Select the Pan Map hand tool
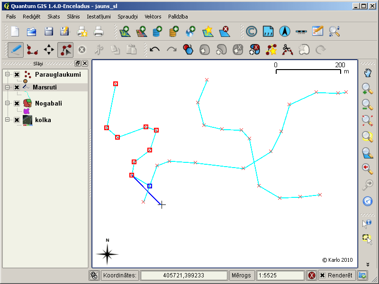Image resolution: width=379 pixels, height=284 pixels. coord(368,73)
